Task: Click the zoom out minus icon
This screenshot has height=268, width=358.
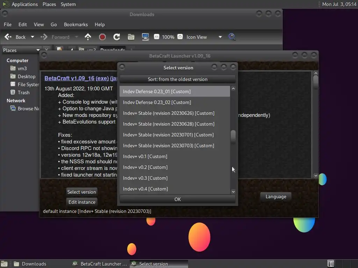Action: coord(157,37)
